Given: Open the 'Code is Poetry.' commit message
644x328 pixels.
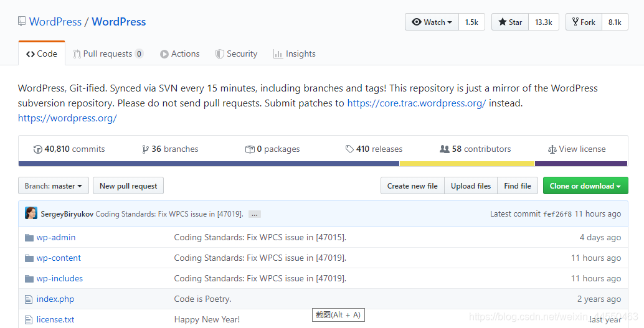Looking at the screenshot, I should 202,299.
